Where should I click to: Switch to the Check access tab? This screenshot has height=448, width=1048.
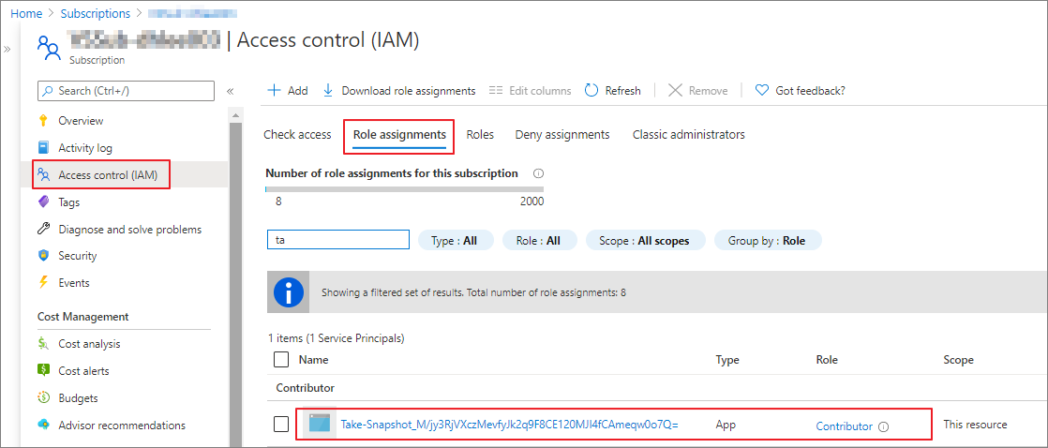pos(297,134)
